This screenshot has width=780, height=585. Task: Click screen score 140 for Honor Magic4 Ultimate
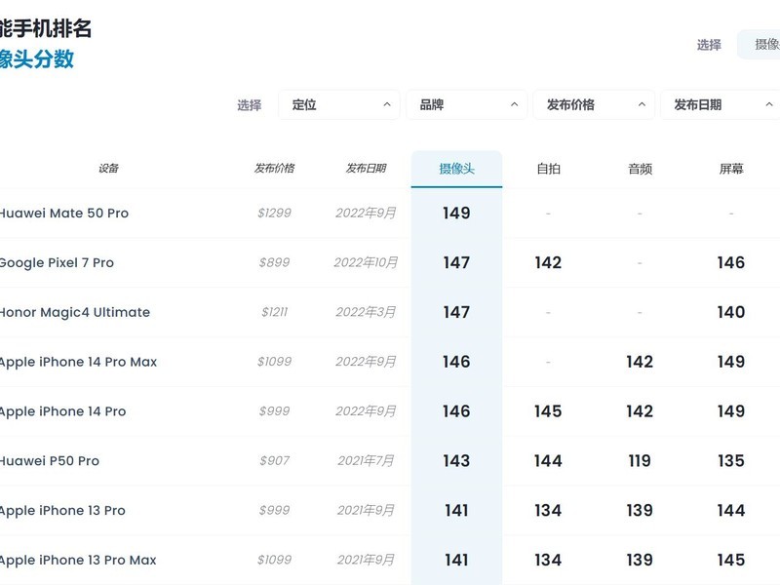pyautogui.click(x=730, y=312)
